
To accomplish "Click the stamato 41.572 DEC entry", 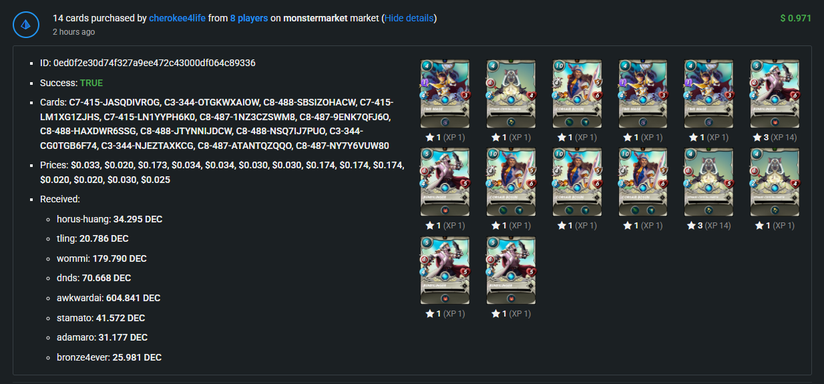I will [x=101, y=318].
